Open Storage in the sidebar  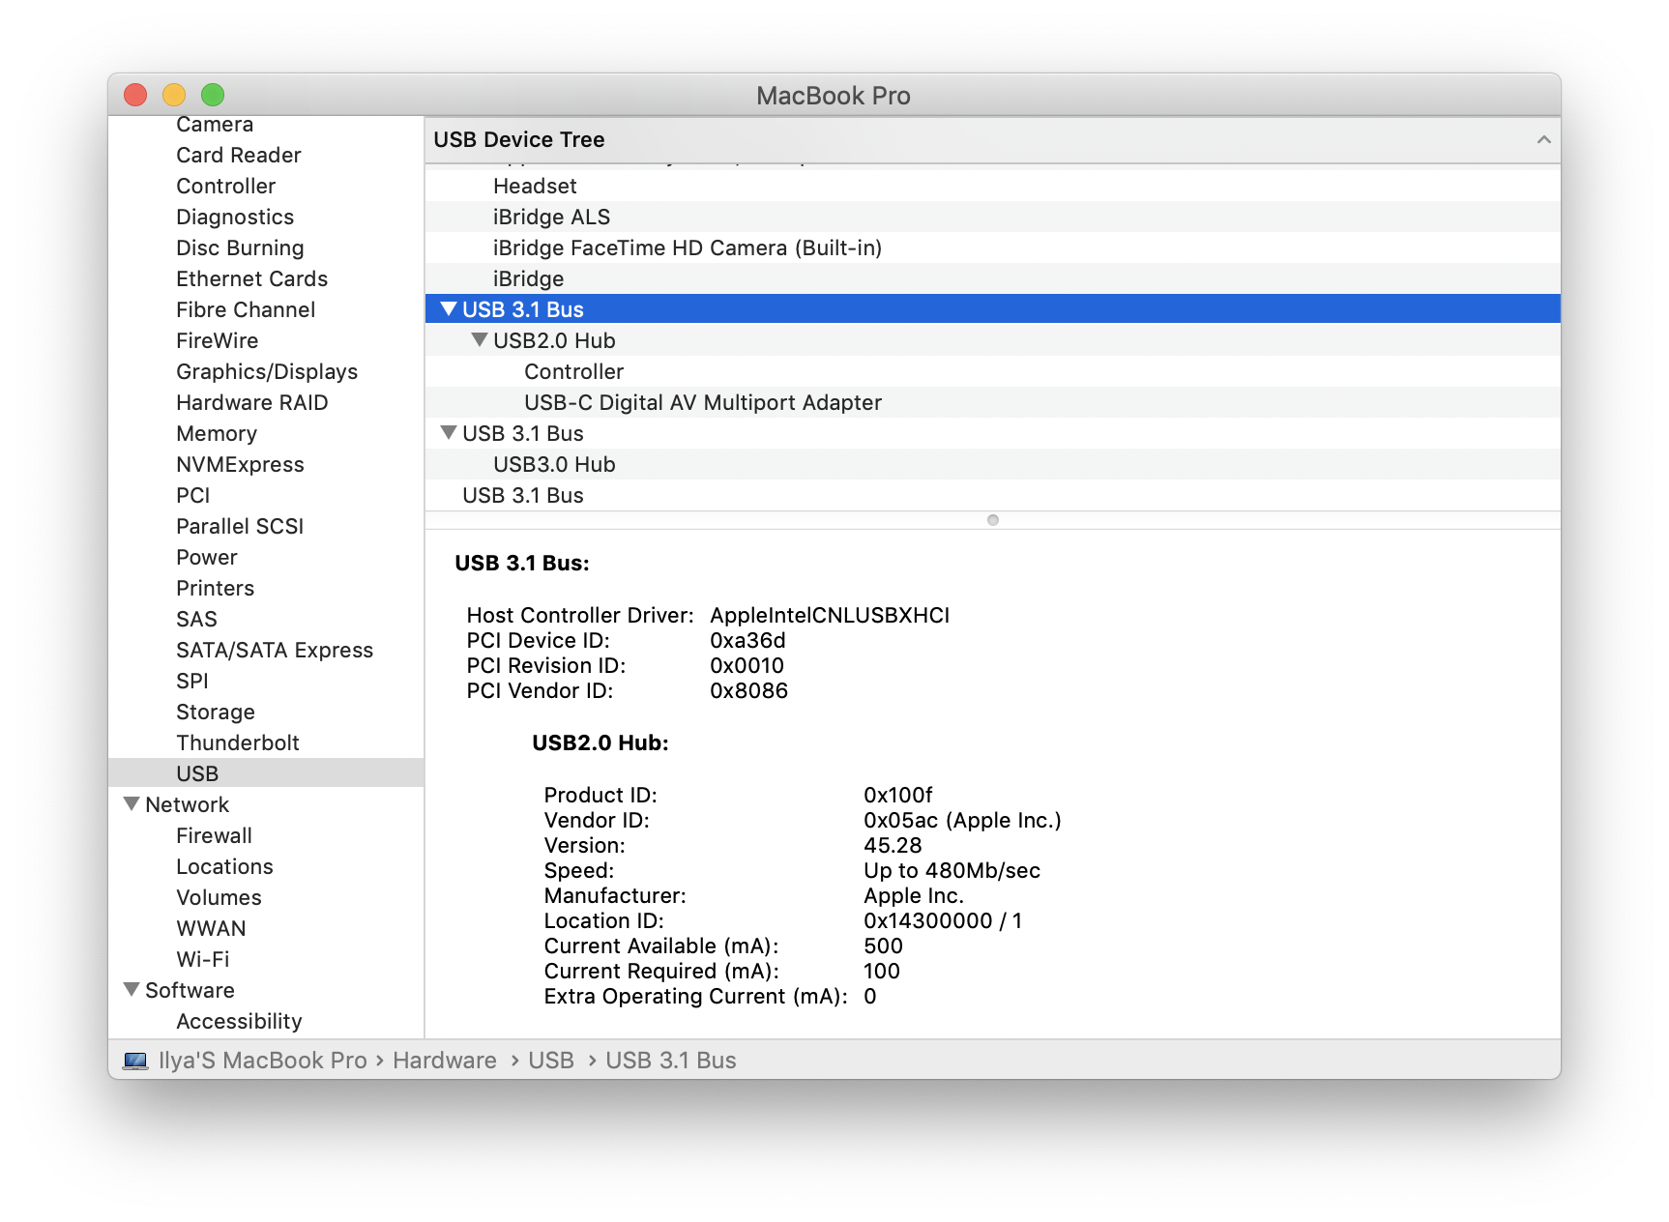[x=216, y=712]
